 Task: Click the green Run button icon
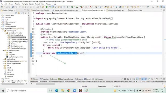point(72,7)
